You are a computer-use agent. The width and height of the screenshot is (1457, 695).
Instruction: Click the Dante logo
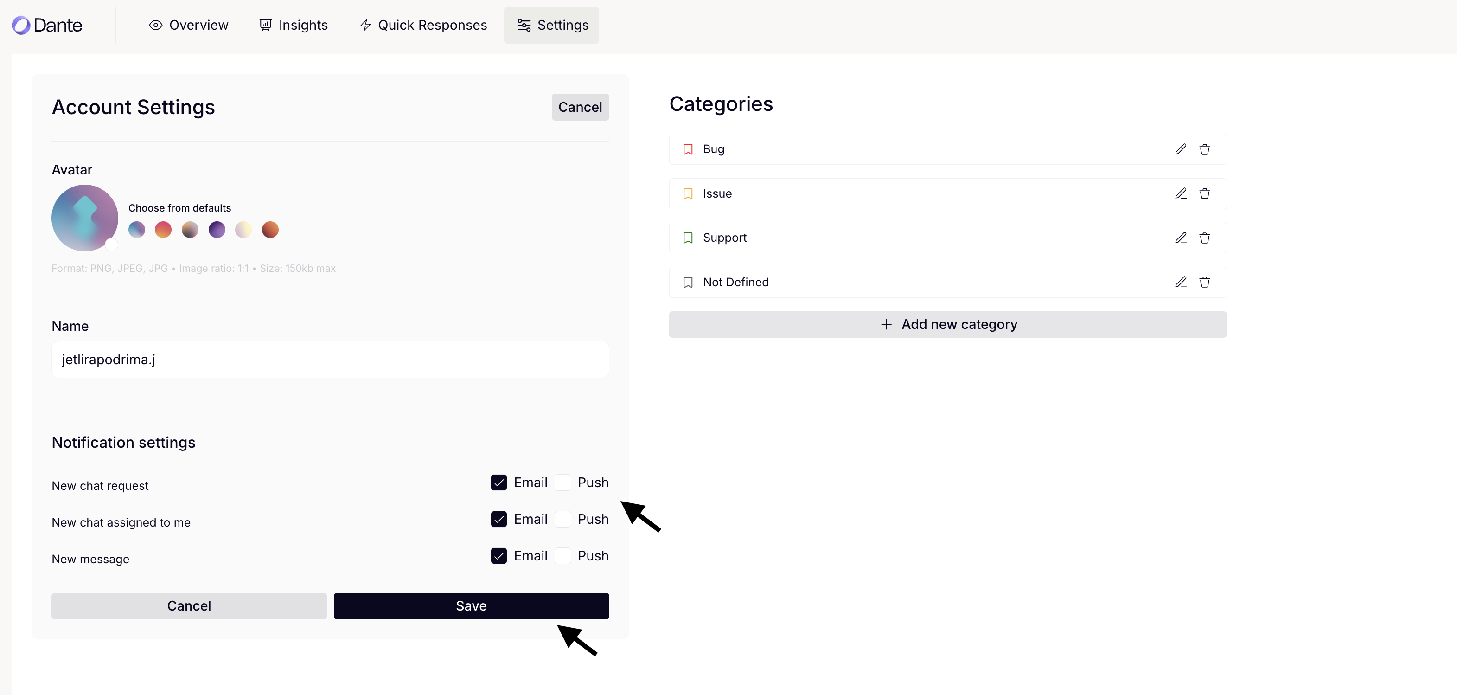click(47, 25)
